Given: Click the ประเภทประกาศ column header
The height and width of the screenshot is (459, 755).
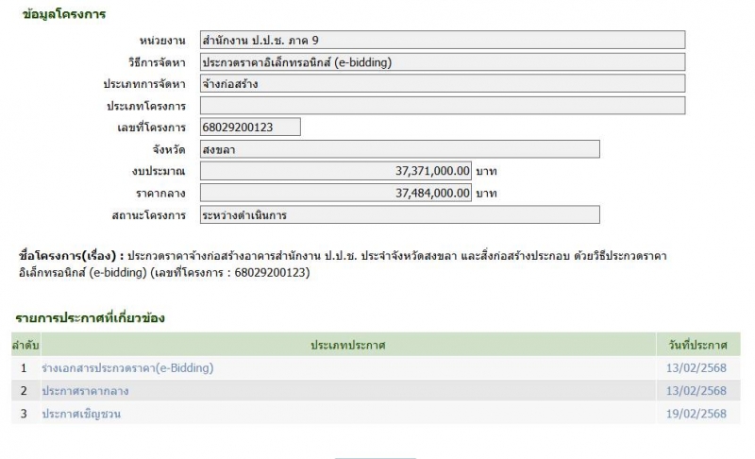Looking at the screenshot, I should [x=348, y=346].
